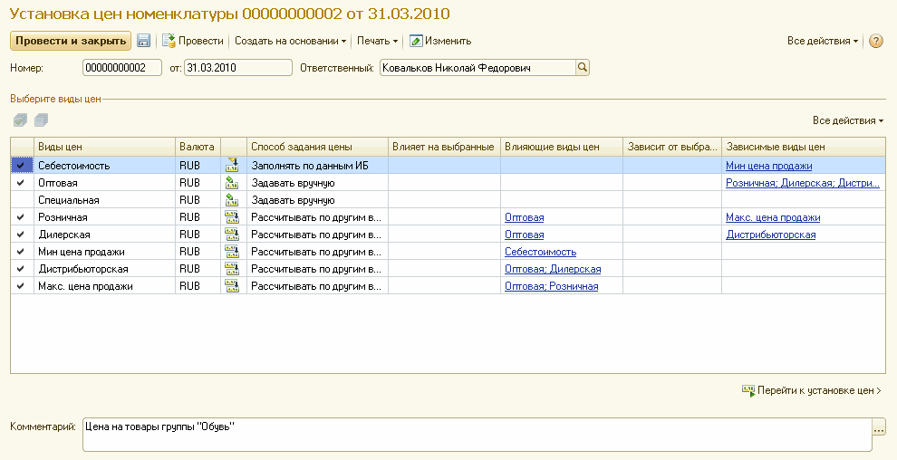Open the Оптовая; Дилерская link

coord(553,269)
